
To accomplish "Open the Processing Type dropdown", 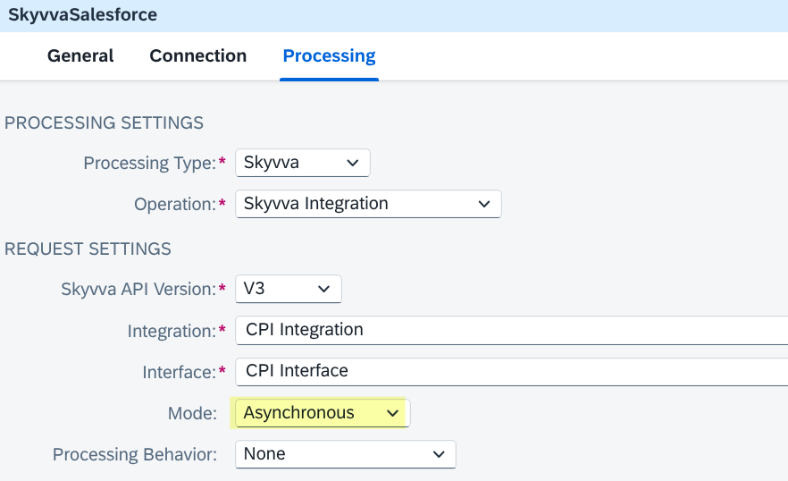I will (x=303, y=163).
